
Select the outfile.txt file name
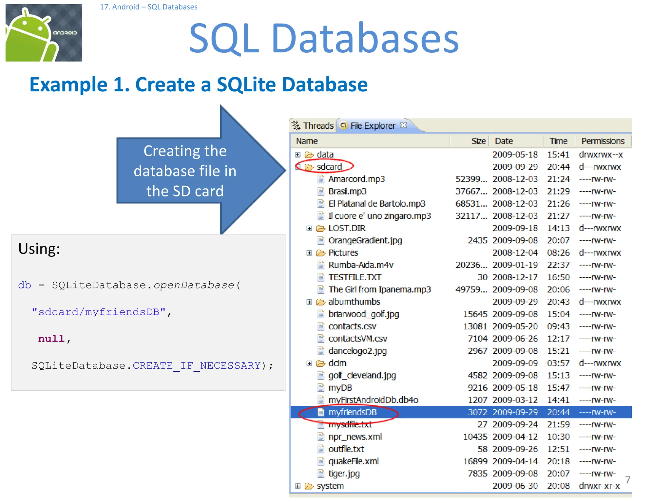click(346, 449)
